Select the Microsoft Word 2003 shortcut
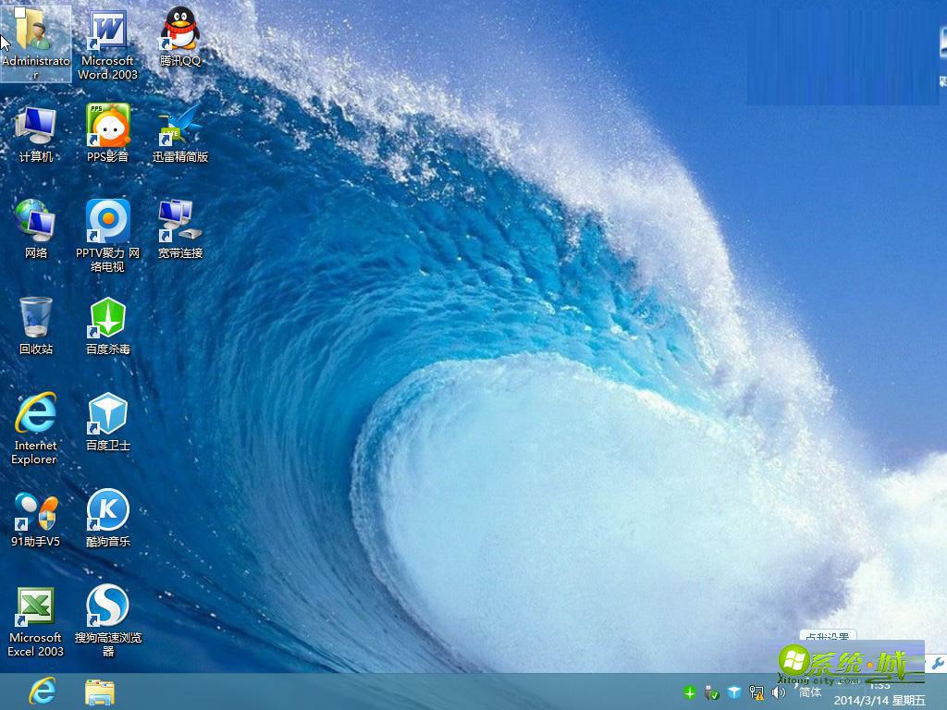Screen dimensions: 947x710 [x=108, y=31]
